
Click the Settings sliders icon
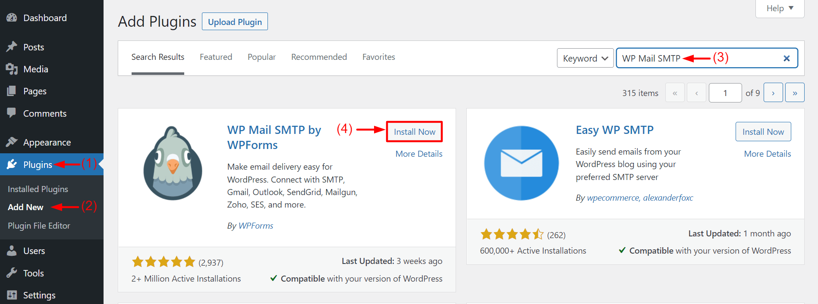tap(12, 295)
